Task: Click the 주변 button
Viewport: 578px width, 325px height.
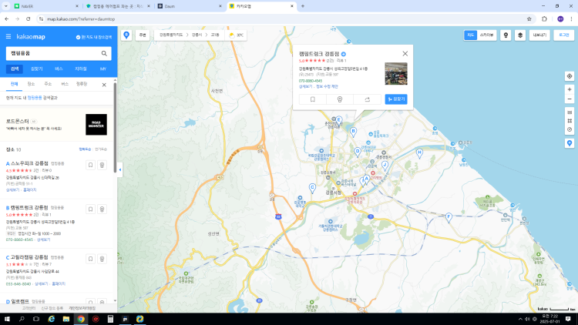Action: tap(143, 35)
